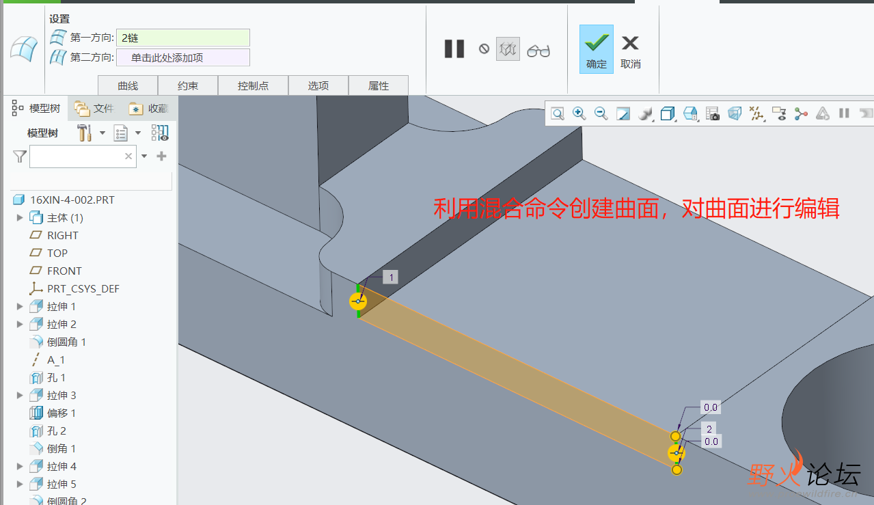
Task: Click the 第一方向 field showing 2链
Action: coord(183,38)
